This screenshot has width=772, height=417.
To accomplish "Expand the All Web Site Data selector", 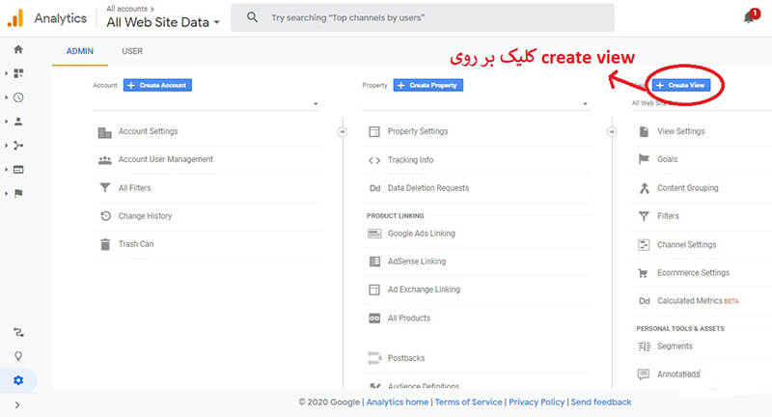I will pos(163,21).
